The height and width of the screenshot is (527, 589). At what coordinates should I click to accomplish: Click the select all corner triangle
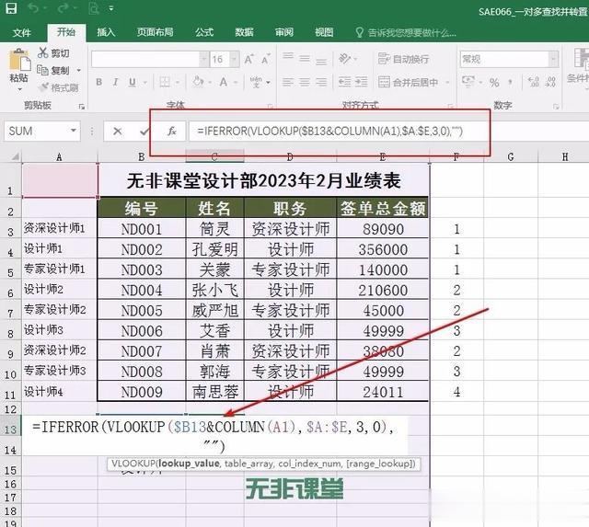14,156
